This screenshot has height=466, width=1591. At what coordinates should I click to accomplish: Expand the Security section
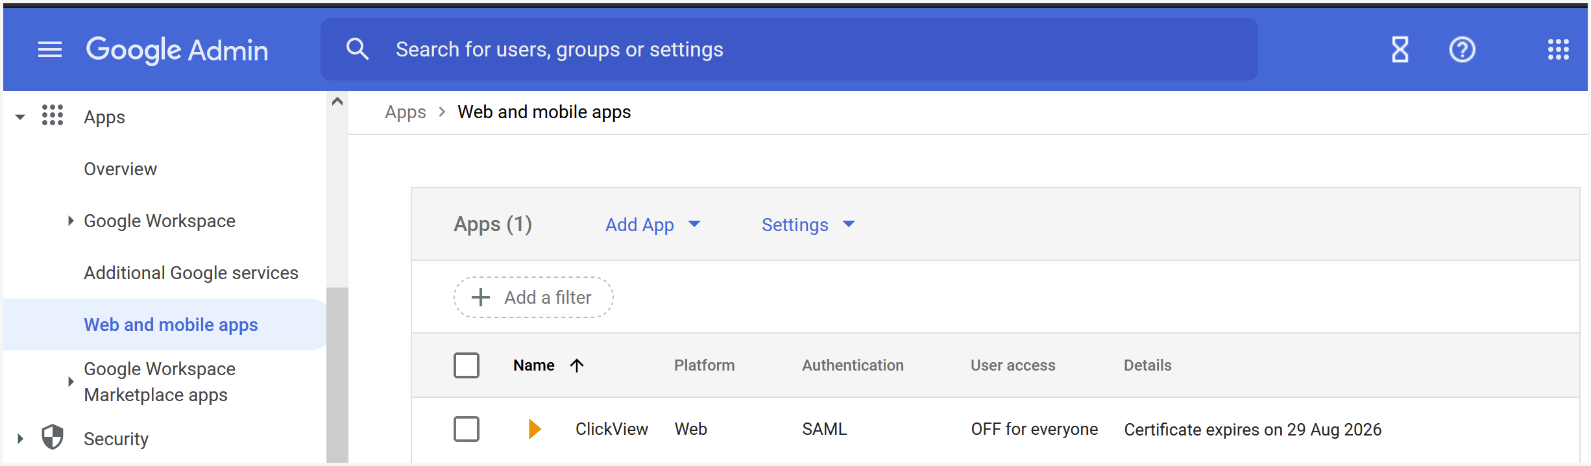click(x=20, y=439)
